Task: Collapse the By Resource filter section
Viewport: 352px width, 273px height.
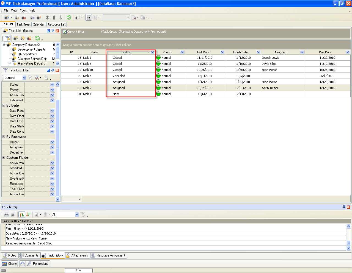Action: click(x=4, y=136)
